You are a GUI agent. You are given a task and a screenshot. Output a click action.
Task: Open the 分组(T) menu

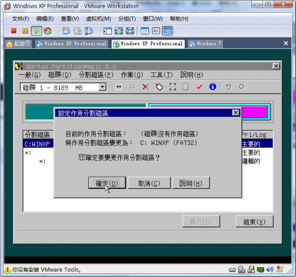click(127, 19)
